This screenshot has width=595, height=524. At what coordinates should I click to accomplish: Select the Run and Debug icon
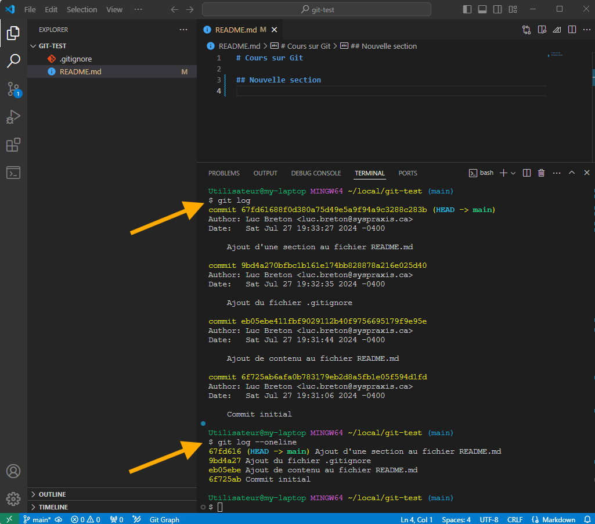tap(13, 117)
